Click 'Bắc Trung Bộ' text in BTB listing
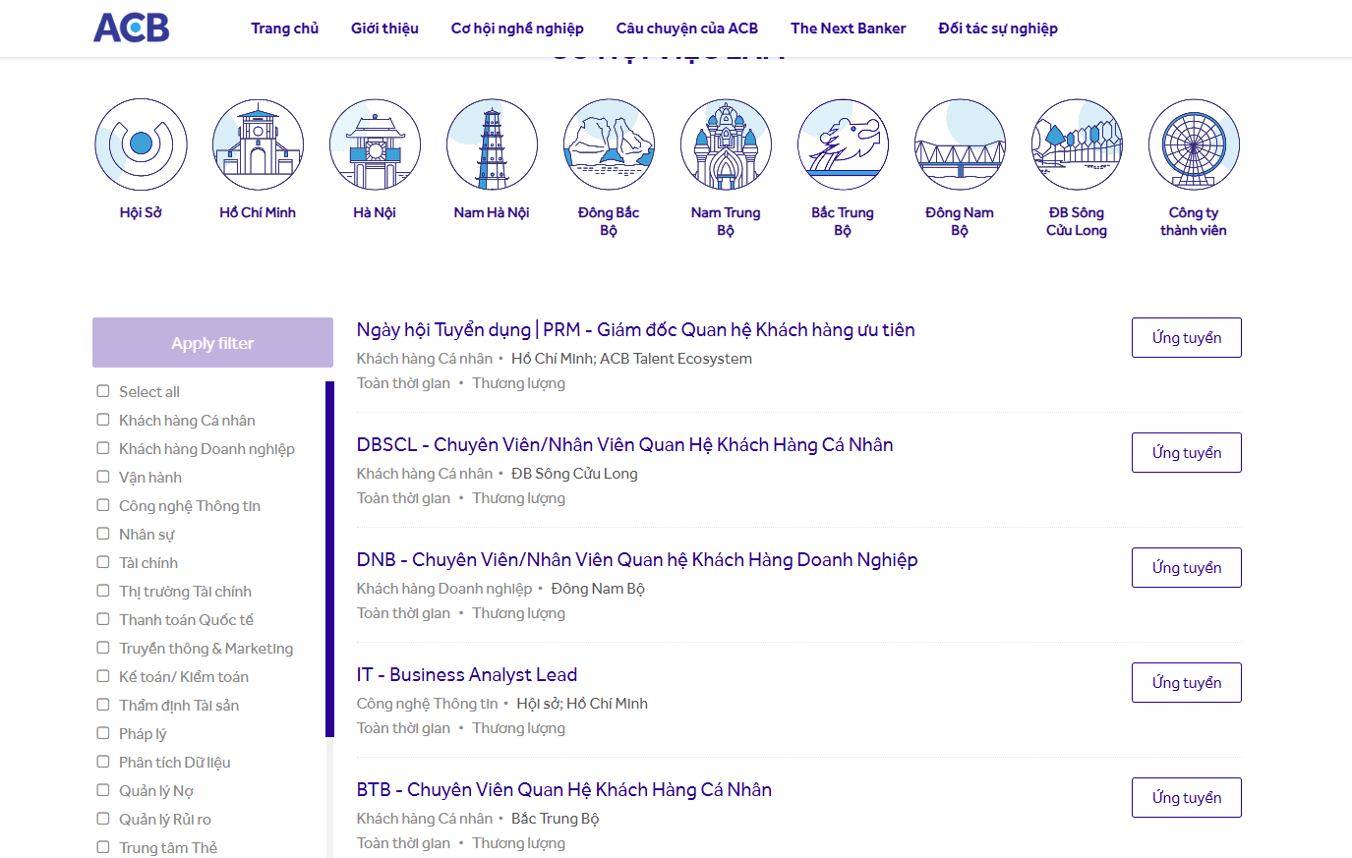This screenshot has width=1352, height=858. click(x=555, y=819)
